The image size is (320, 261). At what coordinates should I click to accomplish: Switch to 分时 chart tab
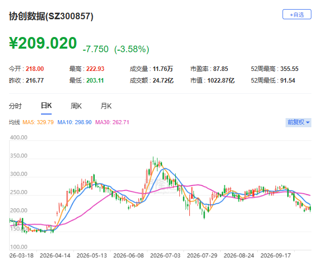15,106
